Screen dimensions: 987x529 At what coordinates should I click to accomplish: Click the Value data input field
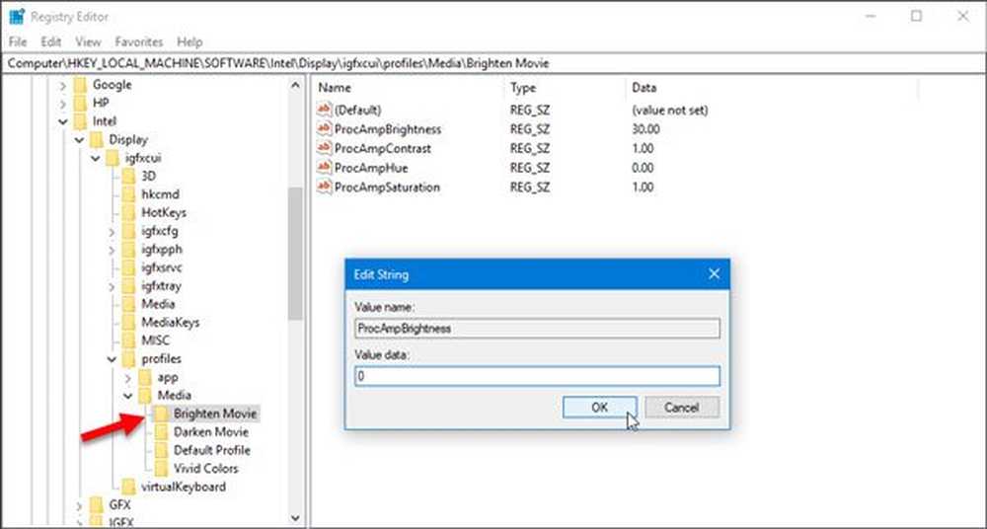[x=537, y=377]
